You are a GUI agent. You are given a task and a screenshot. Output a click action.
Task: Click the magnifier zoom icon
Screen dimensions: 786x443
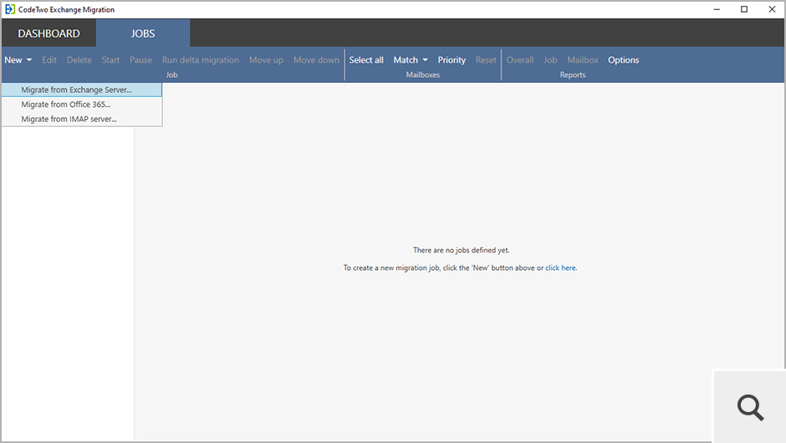point(750,407)
